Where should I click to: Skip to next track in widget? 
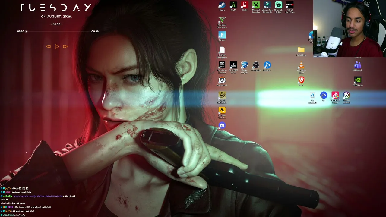[65, 46]
